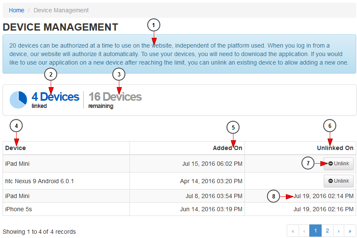Click the Home breadcrumb link
Viewport: 357px width, 238px height.
pos(16,10)
